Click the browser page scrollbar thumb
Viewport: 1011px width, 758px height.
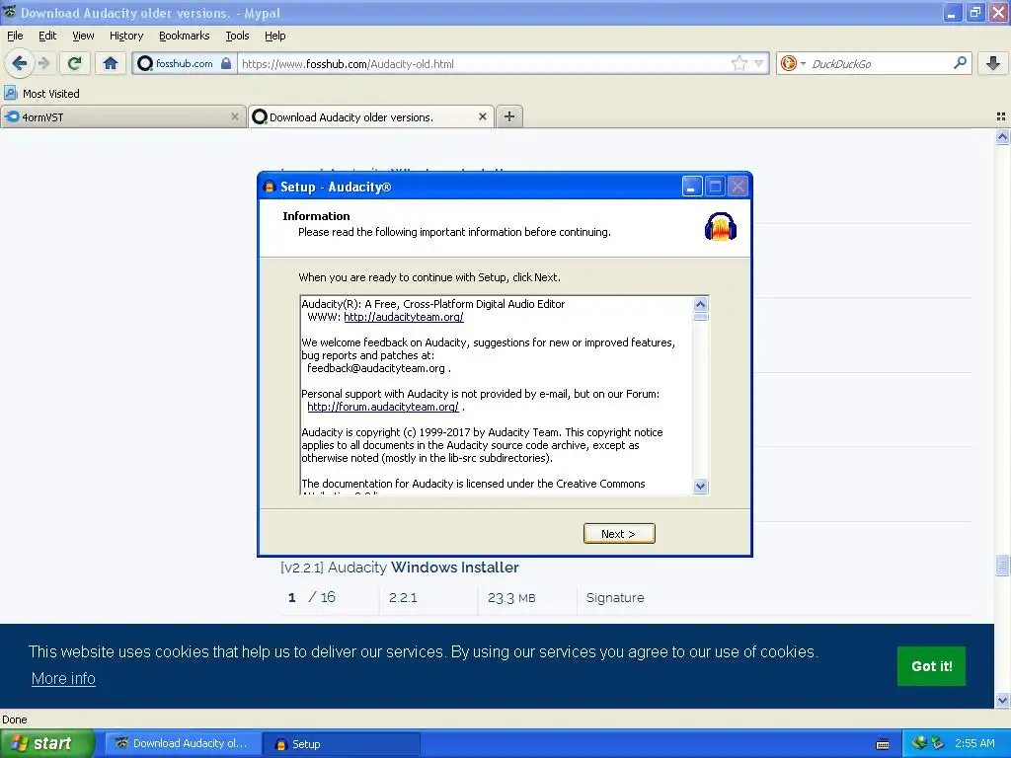coord(1002,566)
